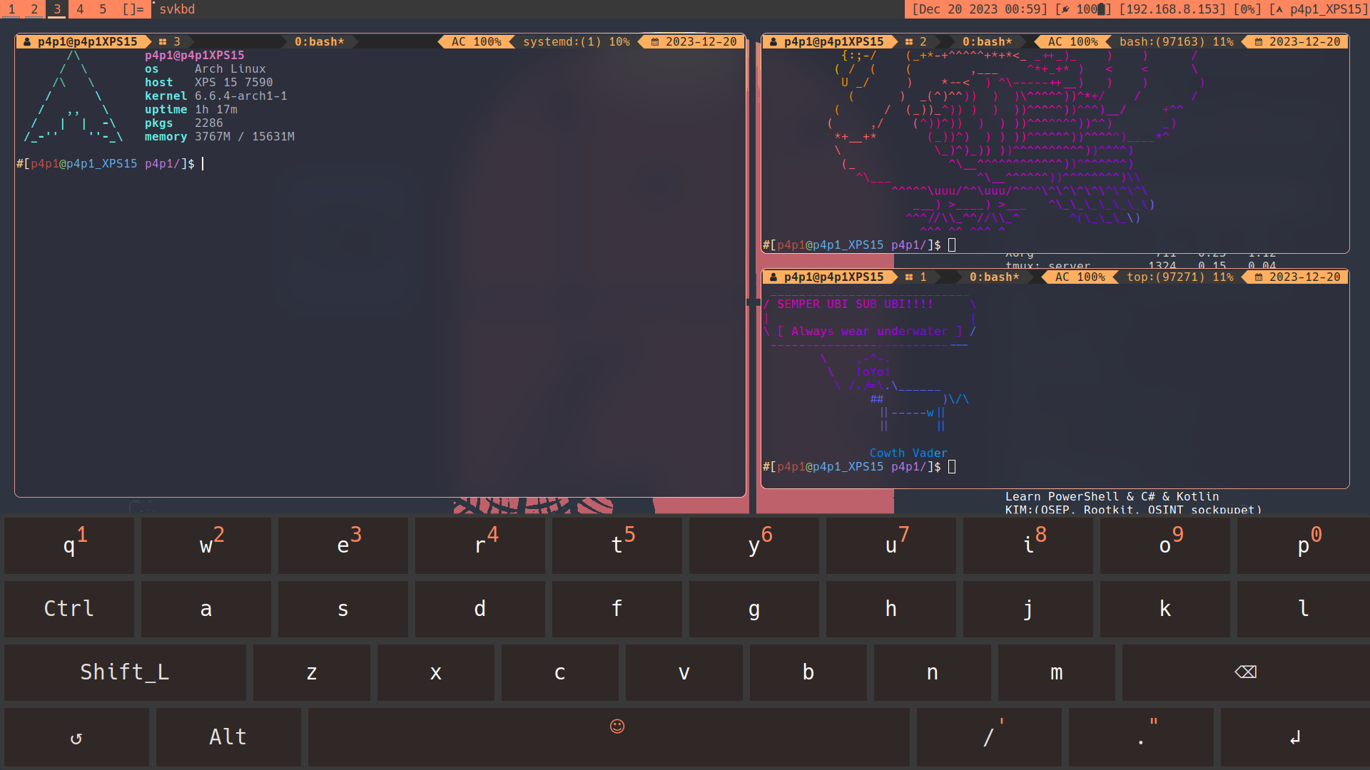Switch to workspace tag 5

click(103, 9)
